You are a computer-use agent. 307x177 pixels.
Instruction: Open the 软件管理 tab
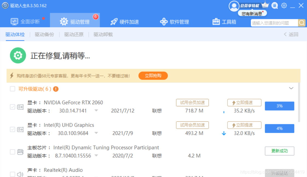pyautogui.click(x=175, y=22)
